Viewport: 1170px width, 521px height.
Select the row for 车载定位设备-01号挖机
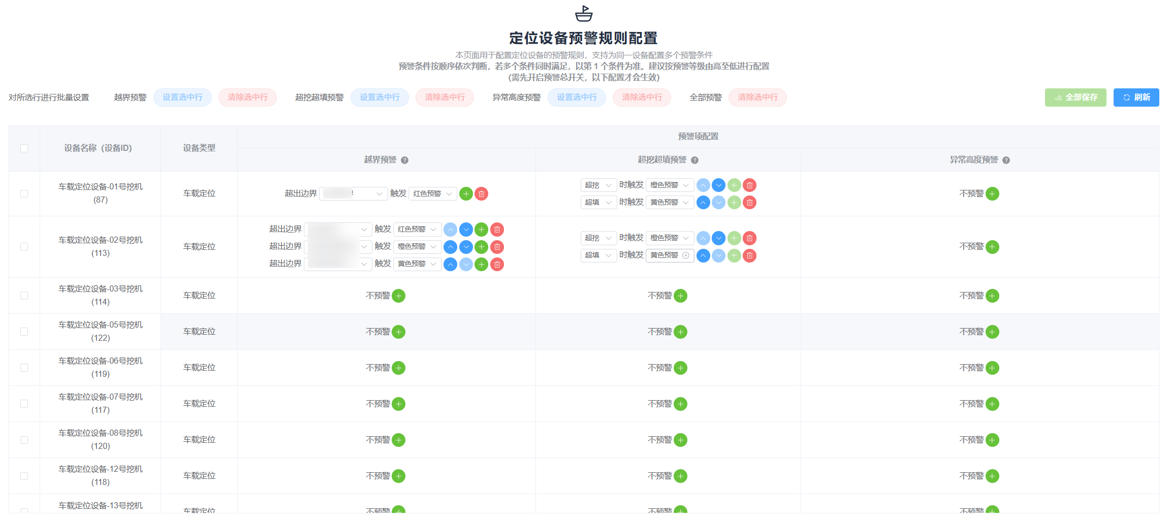tap(24, 194)
